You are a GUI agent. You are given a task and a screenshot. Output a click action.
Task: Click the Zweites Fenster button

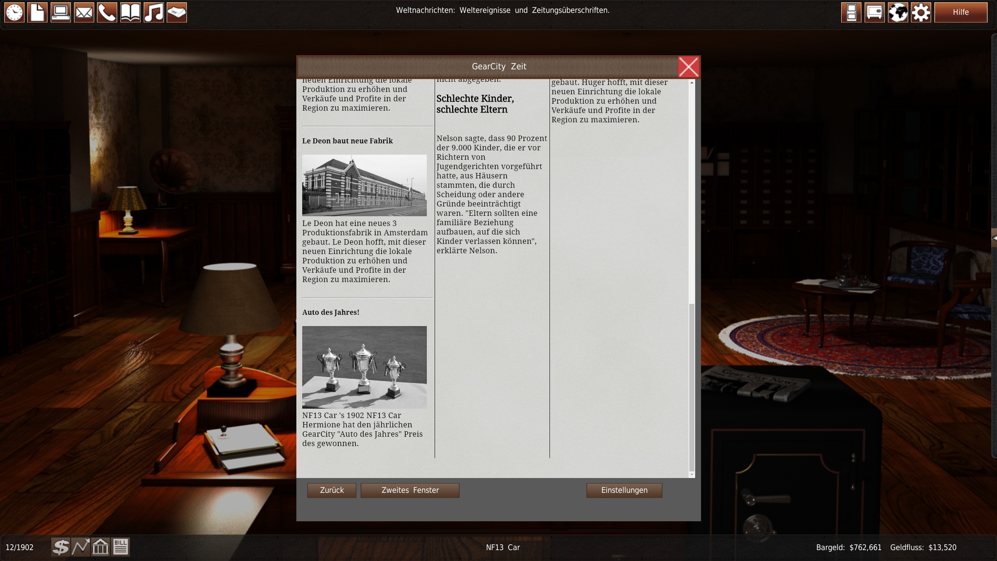pos(410,490)
